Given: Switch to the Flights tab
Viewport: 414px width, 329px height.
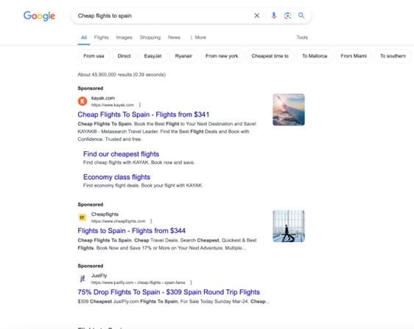Looking at the screenshot, I should [x=102, y=38].
